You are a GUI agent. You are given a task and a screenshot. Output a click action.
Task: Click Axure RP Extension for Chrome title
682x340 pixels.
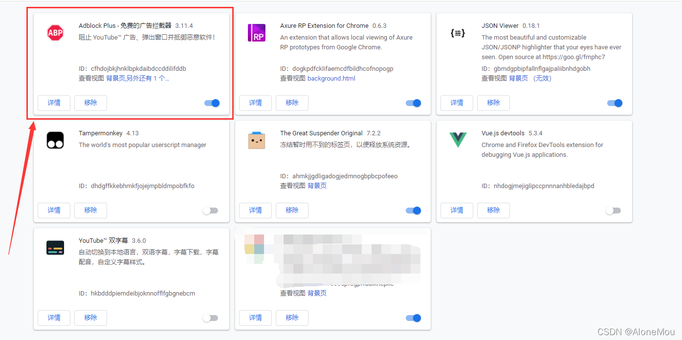tap(324, 25)
